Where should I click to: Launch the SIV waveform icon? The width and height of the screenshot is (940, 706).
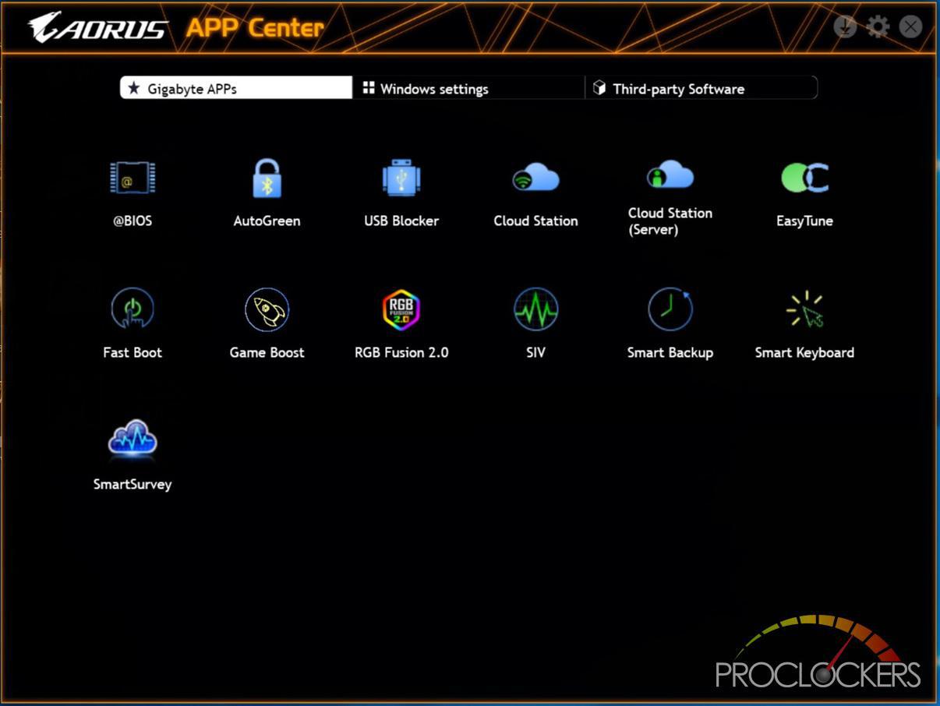click(536, 309)
